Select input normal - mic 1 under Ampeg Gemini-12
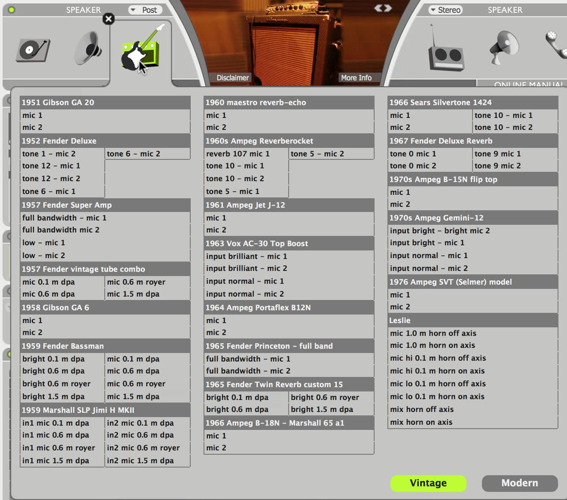Screen dimensions: 567x500 pyautogui.click(x=472, y=256)
